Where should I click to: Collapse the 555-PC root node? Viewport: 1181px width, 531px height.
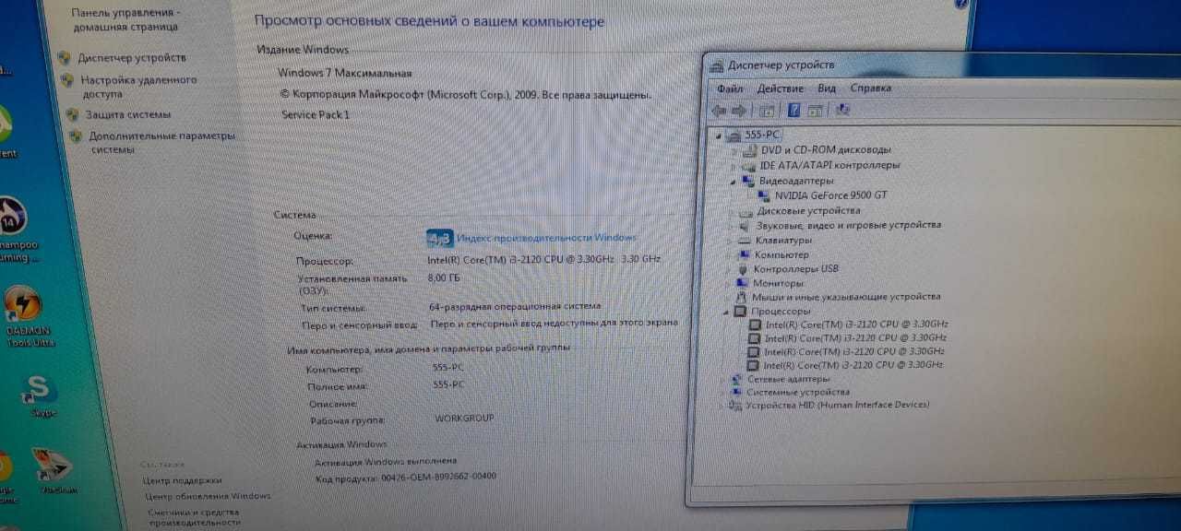click(x=720, y=136)
